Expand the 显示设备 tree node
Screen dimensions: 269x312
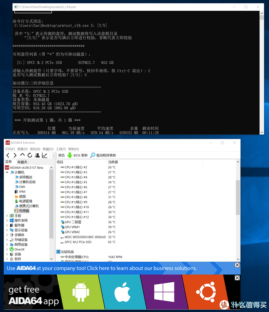[x=7, y=230]
